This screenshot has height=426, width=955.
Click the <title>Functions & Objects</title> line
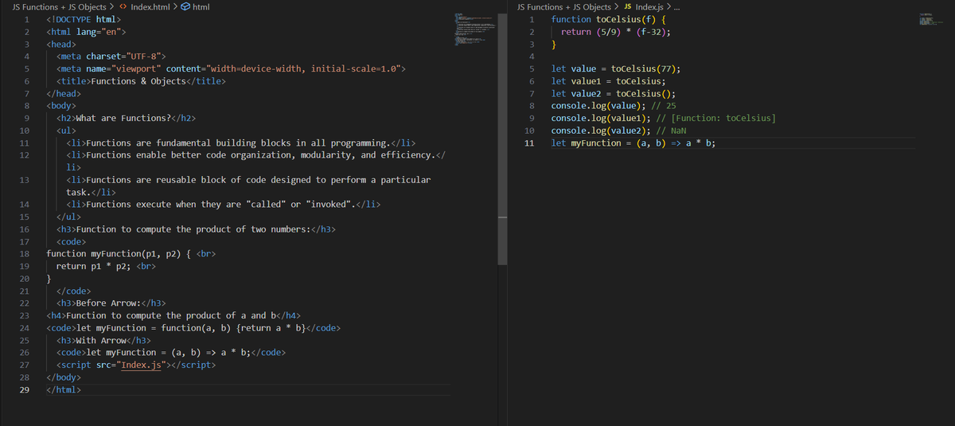pyautogui.click(x=141, y=81)
